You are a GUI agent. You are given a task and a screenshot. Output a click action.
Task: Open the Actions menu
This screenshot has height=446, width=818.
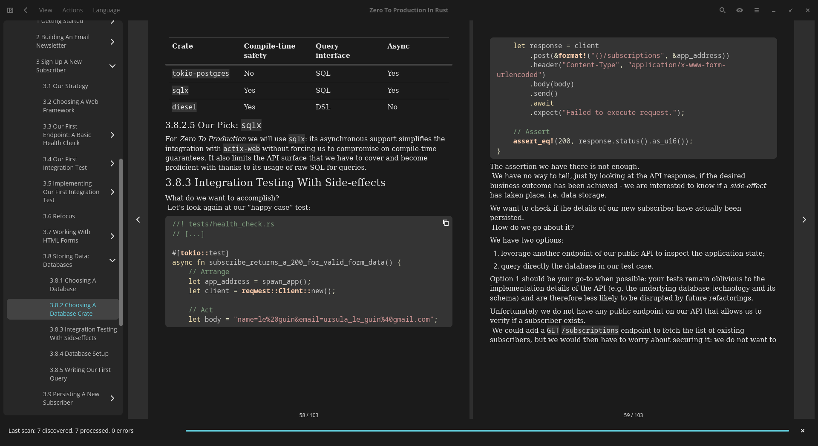(x=72, y=10)
